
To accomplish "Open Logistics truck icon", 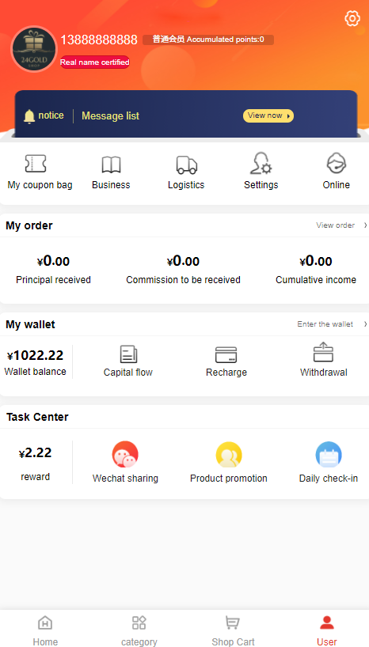I will (x=186, y=165).
